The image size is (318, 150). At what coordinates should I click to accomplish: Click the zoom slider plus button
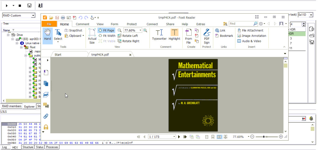tap(281, 137)
